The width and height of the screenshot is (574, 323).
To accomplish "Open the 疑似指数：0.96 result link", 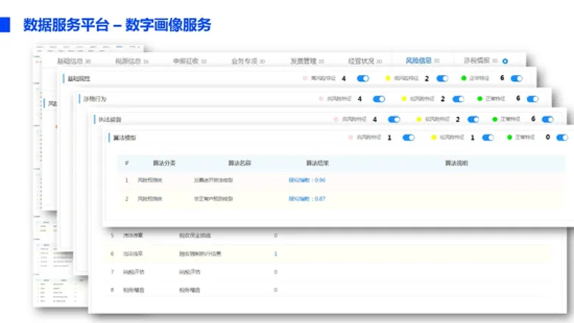I will click(x=307, y=180).
